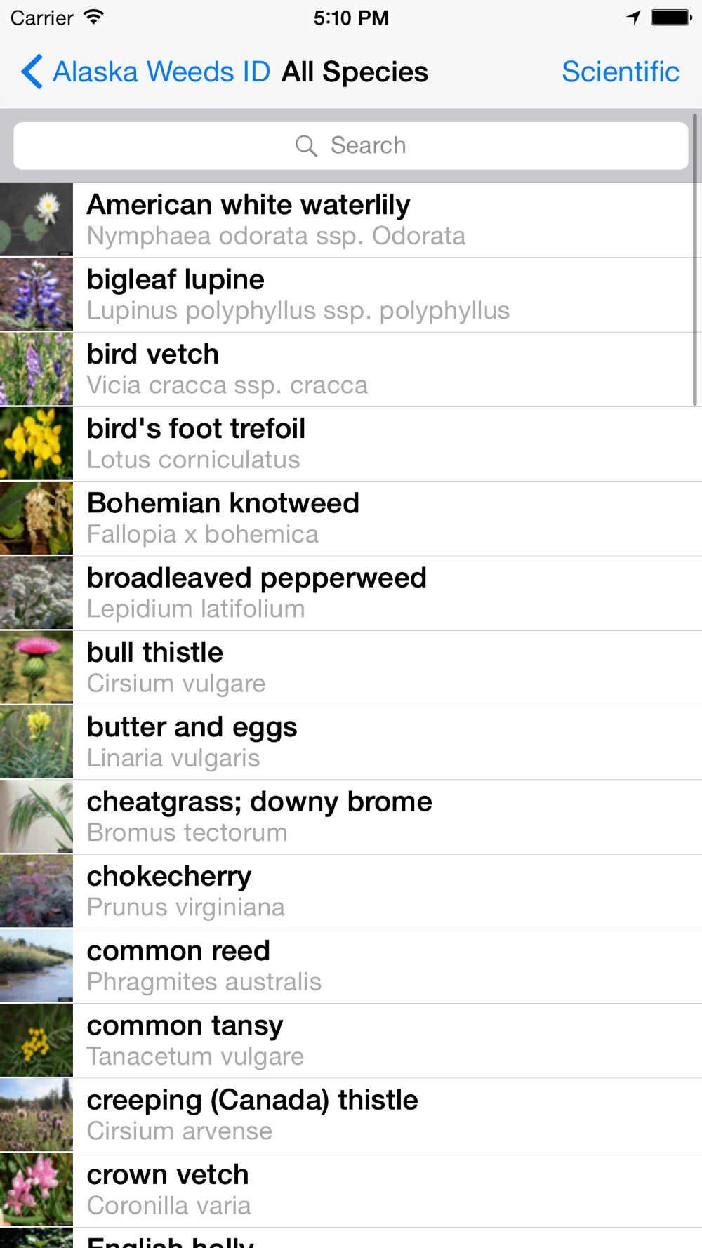Screen dimensions: 702x1248
Task: Tap the Wi-Fi status icon
Action: pyautogui.click(x=93, y=17)
